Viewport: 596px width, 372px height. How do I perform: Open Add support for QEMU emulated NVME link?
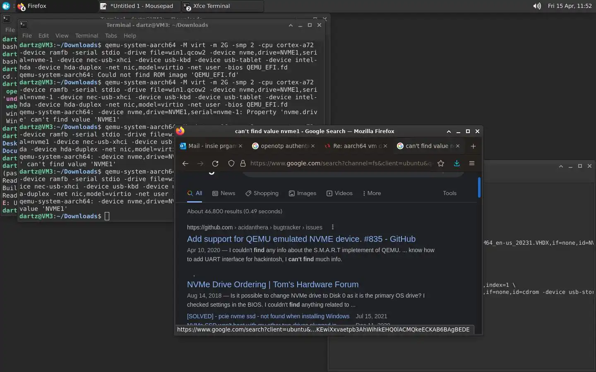click(x=301, y=239)
